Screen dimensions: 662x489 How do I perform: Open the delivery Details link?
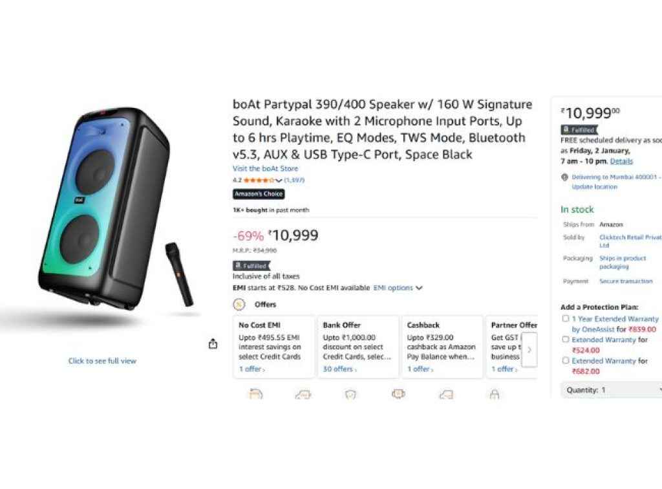621,161
